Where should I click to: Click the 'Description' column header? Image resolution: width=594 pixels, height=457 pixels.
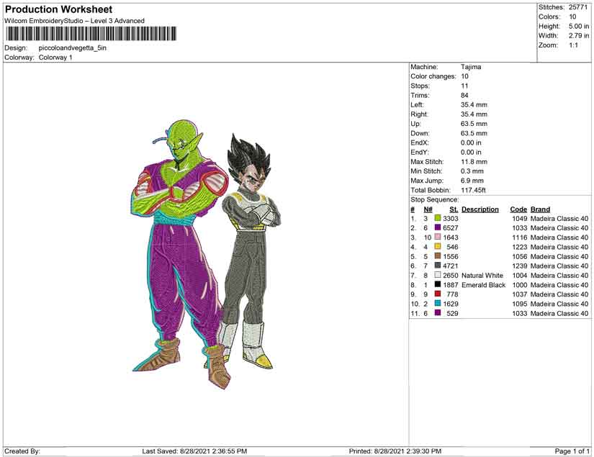(x=480, y=209)
